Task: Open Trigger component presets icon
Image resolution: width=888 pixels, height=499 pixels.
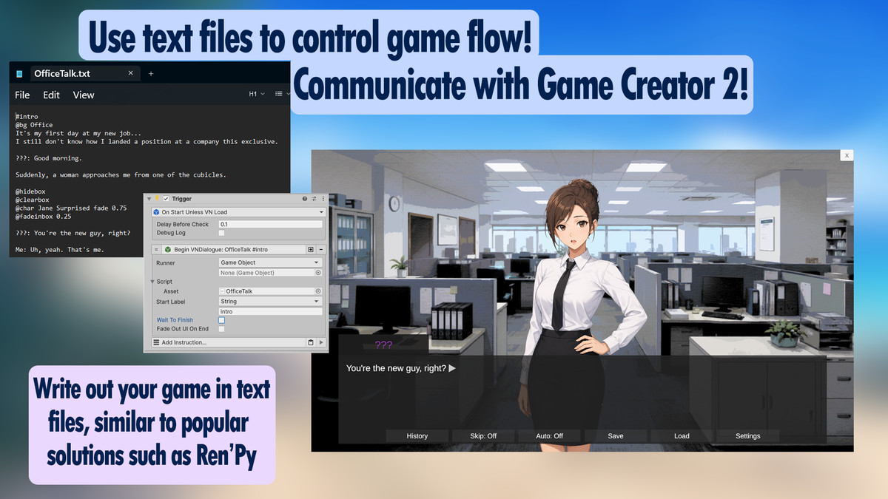Action: pos(314,199)
